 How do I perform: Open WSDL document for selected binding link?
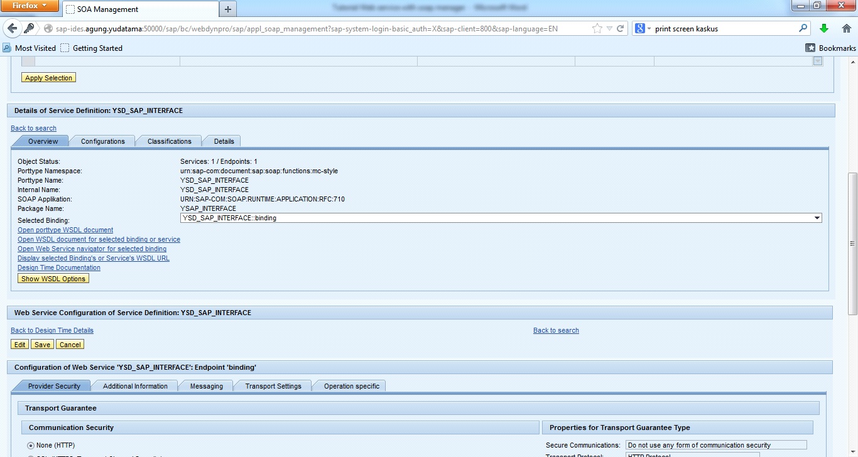coord(99,239)
